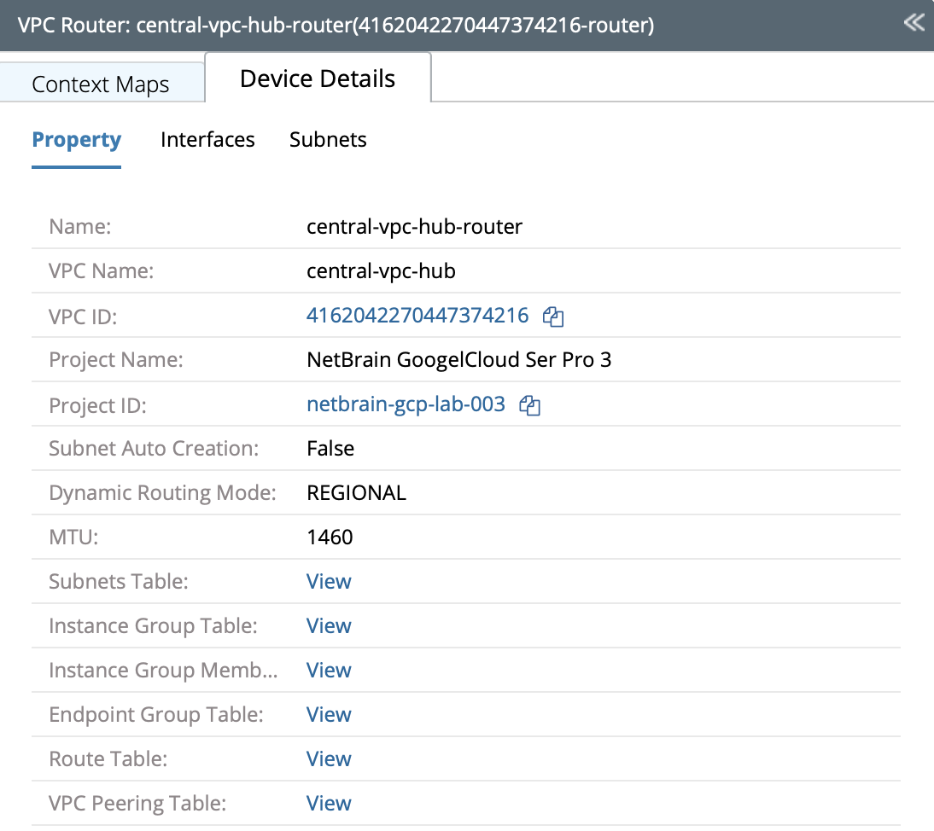View the Subnets Table

[x=329, y=582]
